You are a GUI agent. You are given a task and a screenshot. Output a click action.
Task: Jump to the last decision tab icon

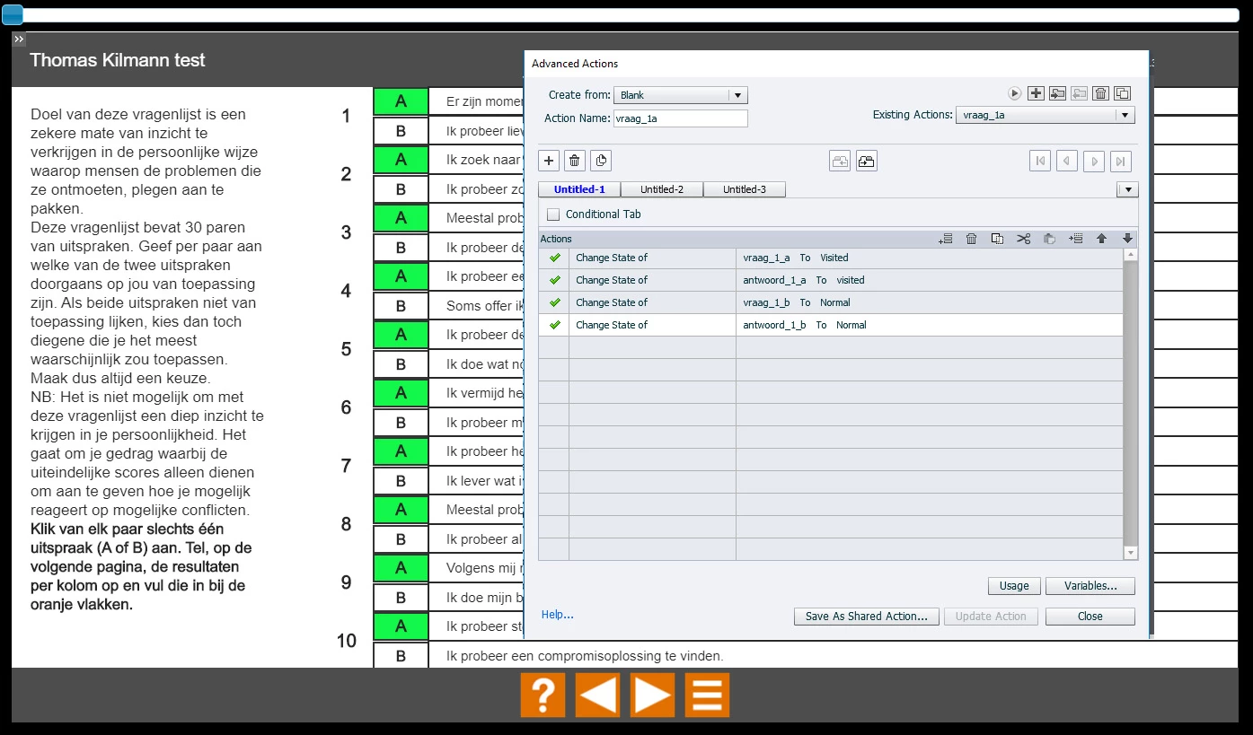pos(1120,161)
